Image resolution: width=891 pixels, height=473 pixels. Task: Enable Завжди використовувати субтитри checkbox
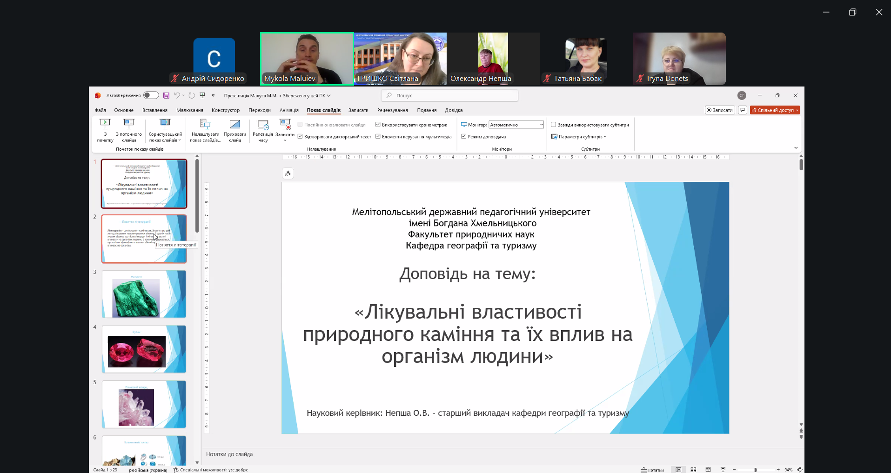[554, 125]
